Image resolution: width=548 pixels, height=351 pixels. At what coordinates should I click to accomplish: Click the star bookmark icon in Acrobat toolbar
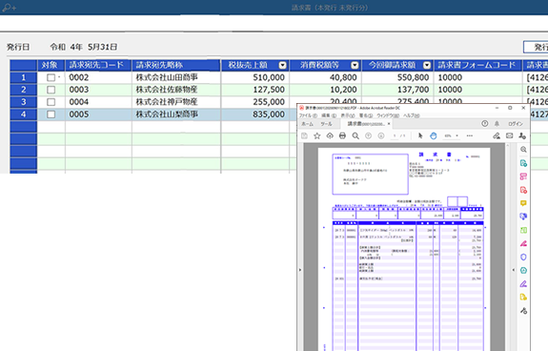click(317, 136)
